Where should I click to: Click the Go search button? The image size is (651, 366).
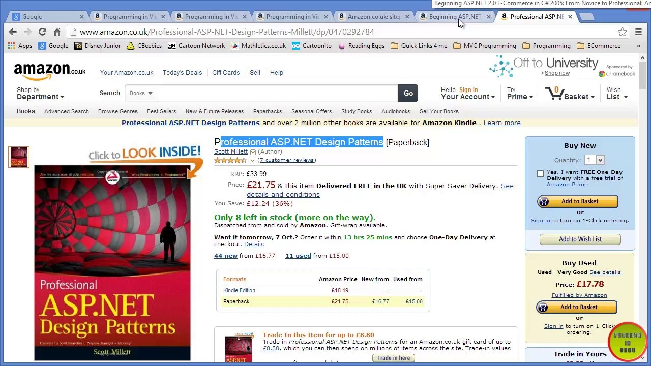(408, 93)
